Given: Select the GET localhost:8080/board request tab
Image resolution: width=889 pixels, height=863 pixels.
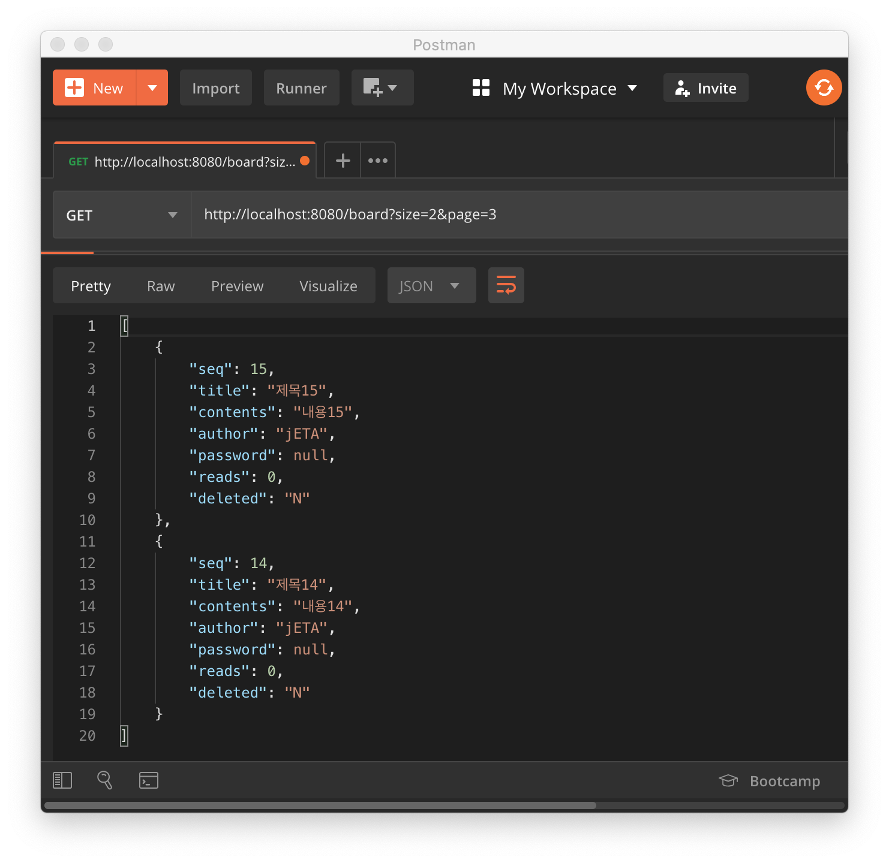Looking at the screenshot, I should (185, 161).
